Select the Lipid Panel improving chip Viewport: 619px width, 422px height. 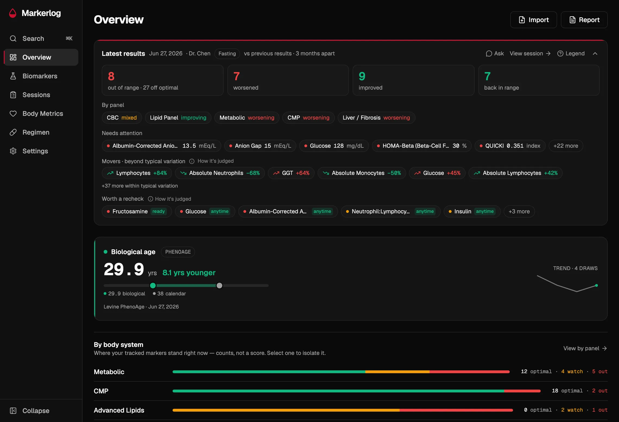(x=178, y=118)
